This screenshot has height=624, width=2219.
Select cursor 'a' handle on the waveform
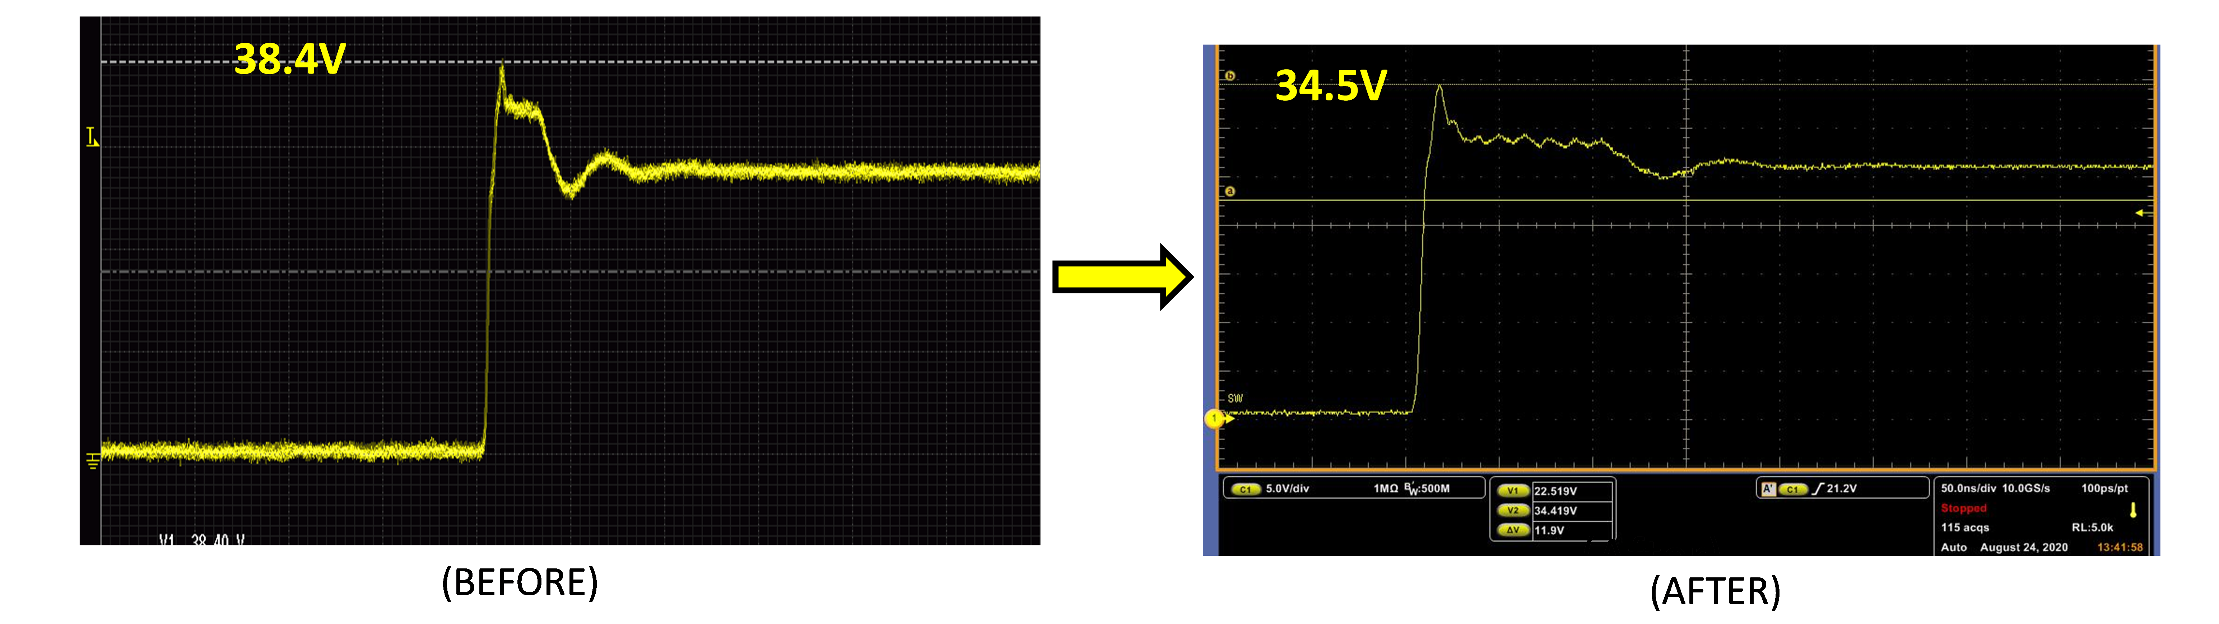pyautogui.click(x=1230, y=191)
